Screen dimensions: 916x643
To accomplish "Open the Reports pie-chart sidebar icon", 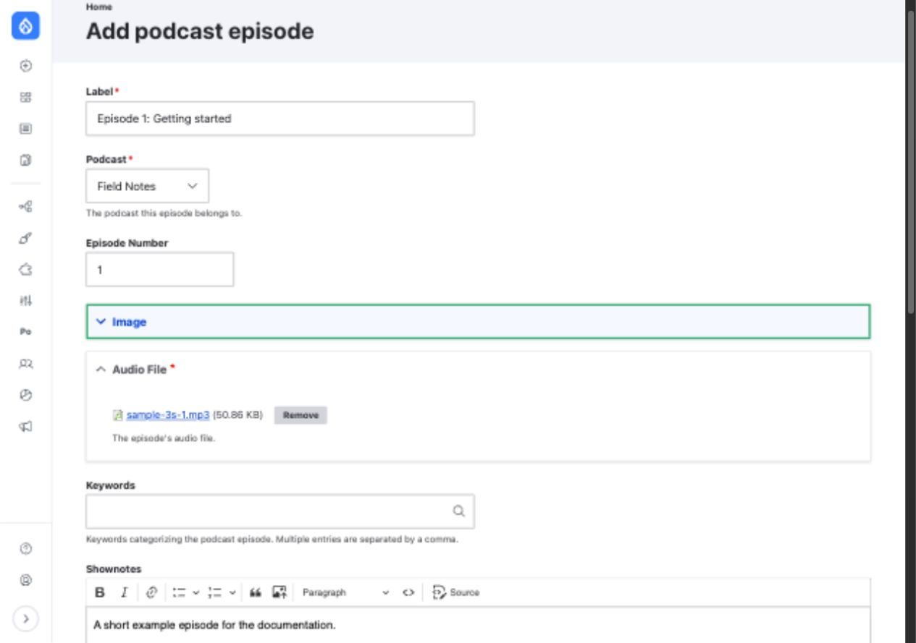I will (25, 395).
